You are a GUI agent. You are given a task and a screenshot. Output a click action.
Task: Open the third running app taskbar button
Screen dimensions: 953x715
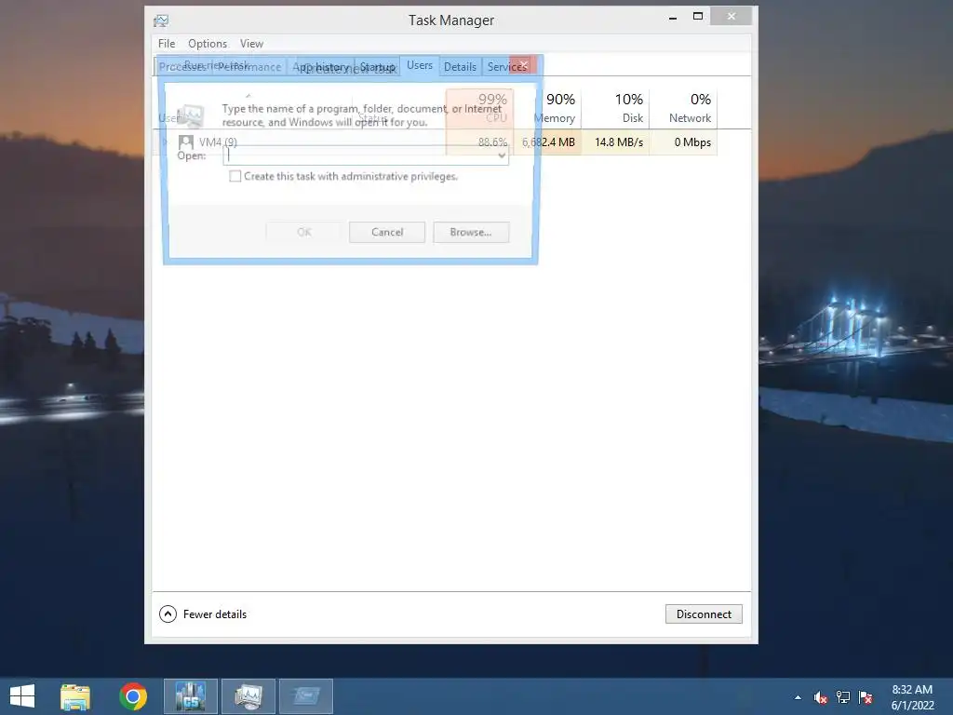306,696
